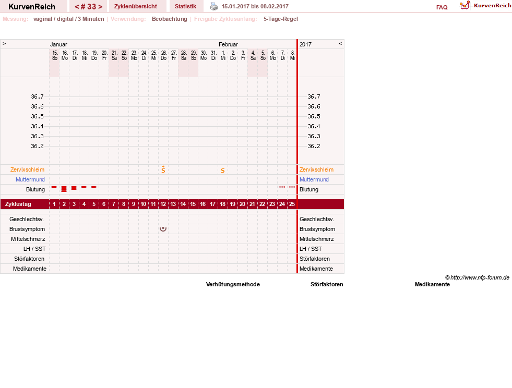The width and height of the screenshot is (512, 388).
Task: Open the Statistik tab
Action: pos(185,7)
